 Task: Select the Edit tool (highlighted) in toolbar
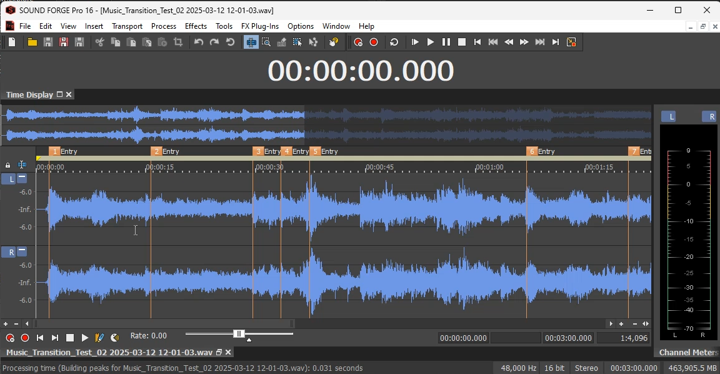coord(251,43)
